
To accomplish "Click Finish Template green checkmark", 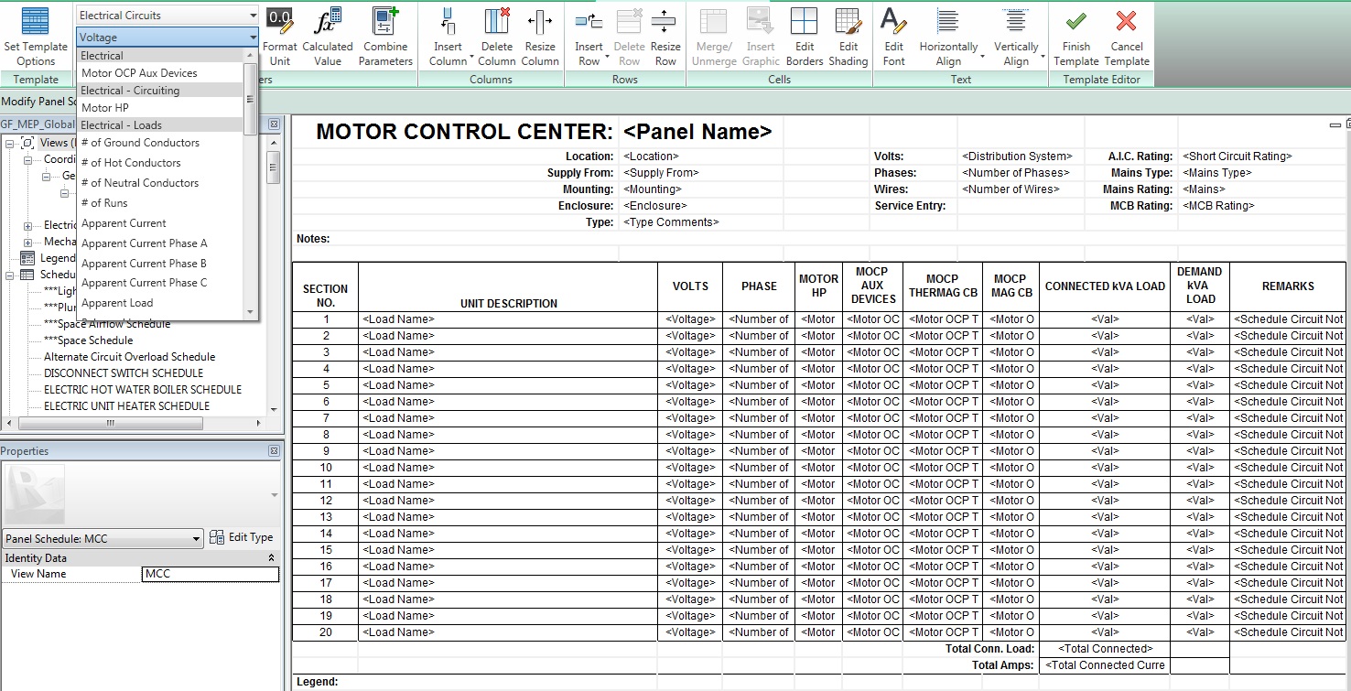I will pos(1075,23).
